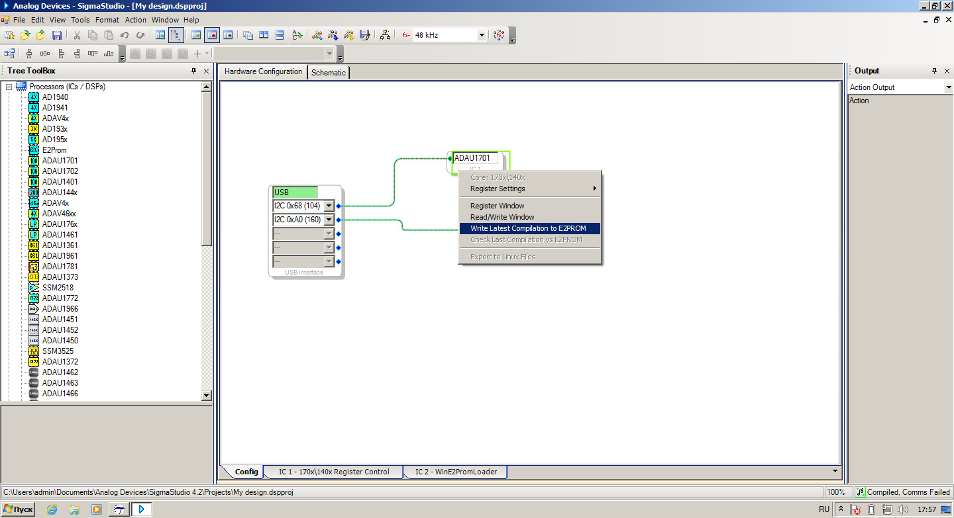This screenshot has height=518, width=954.
Task: Click the plus icon after the ABCD buttons
Action: (x=197, y=54)
